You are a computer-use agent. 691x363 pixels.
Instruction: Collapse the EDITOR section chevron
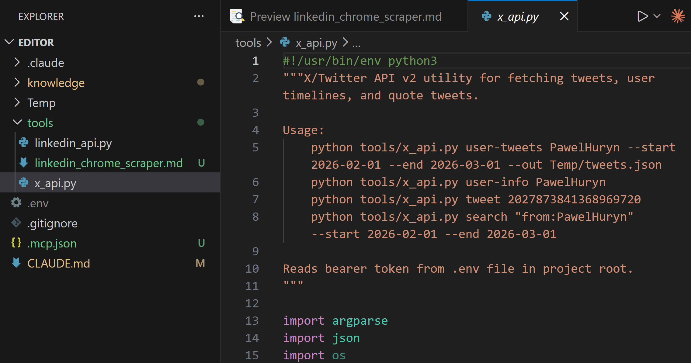9,42
